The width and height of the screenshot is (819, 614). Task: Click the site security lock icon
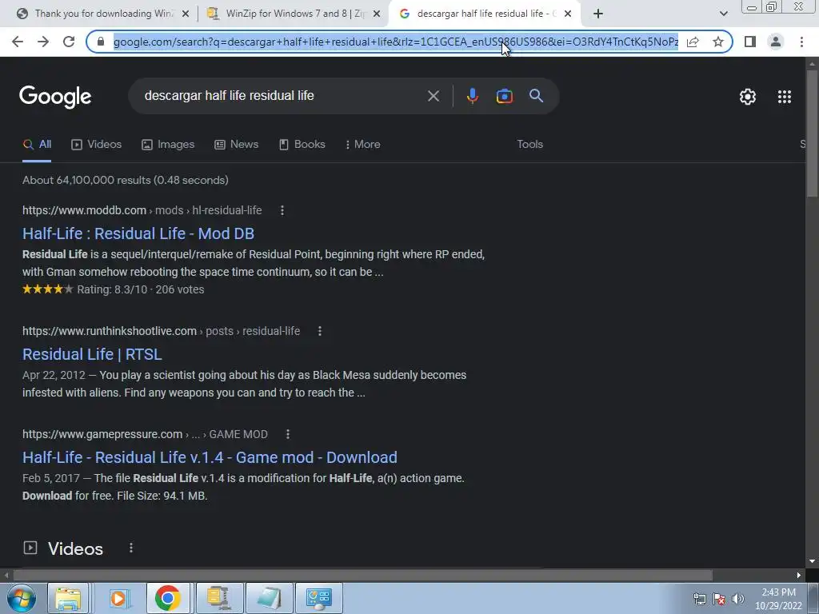[x=101, y=42]
